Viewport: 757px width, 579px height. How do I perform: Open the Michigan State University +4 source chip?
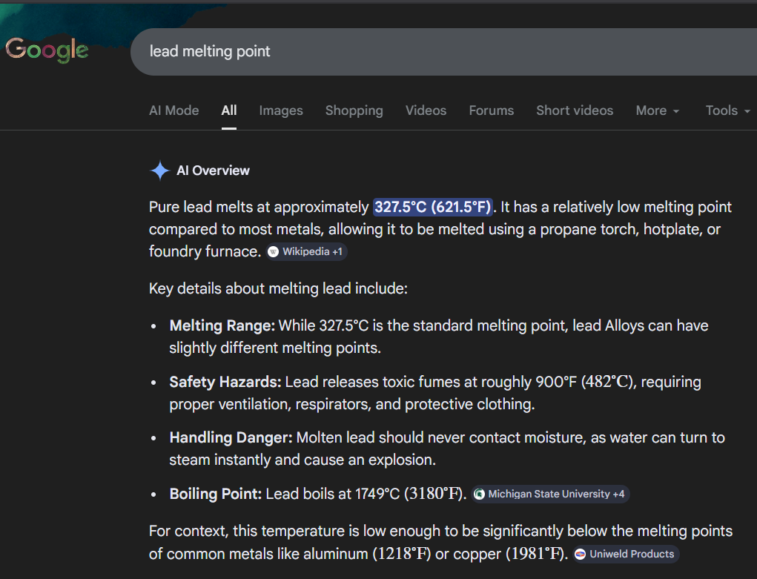[x=550, y=494]
